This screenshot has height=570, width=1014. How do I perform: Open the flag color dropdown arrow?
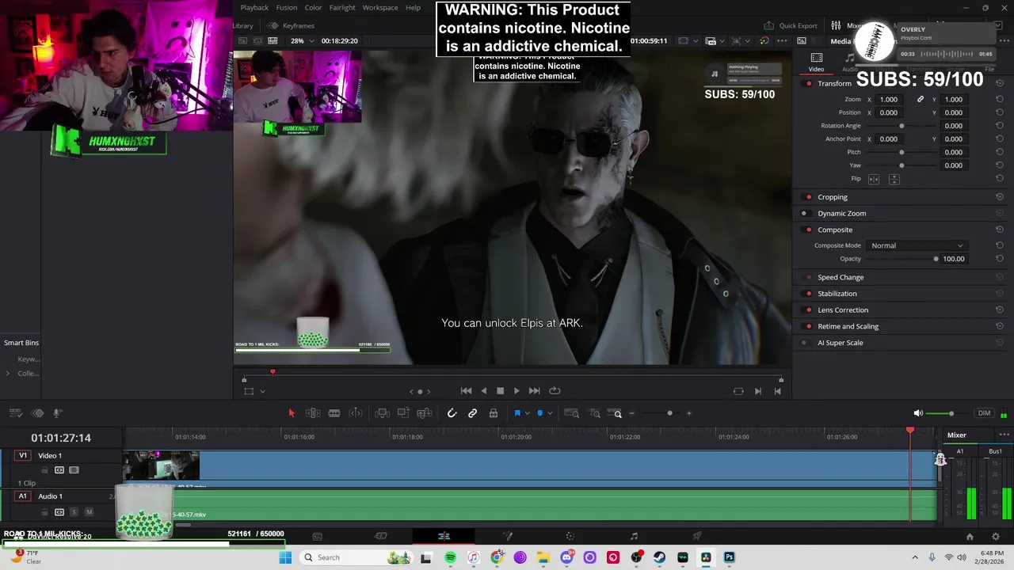[528, 413]
